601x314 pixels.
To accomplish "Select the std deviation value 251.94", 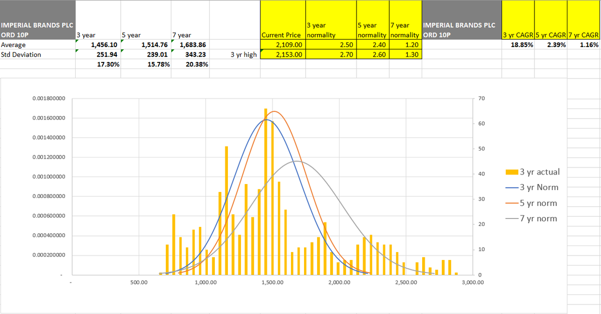I will 98,54.
